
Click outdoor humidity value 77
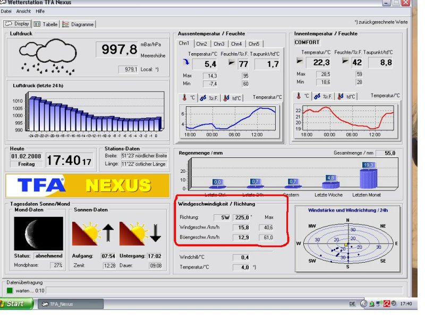click(243, 64)
